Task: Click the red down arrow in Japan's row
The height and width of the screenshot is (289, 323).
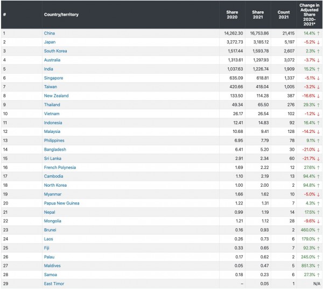Action: pyautogui.click(x=318, y=42)
